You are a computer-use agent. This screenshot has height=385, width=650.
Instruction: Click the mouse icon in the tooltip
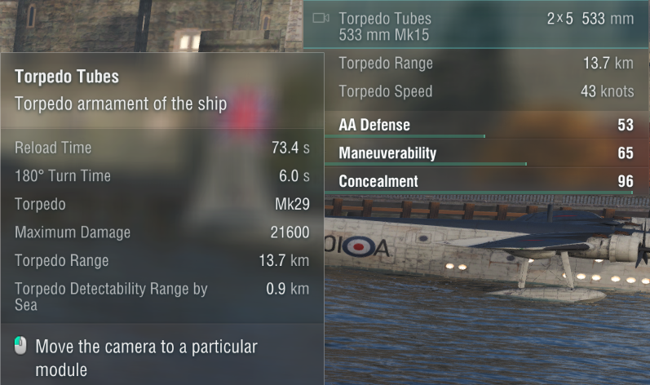click(x=21, y=346)
